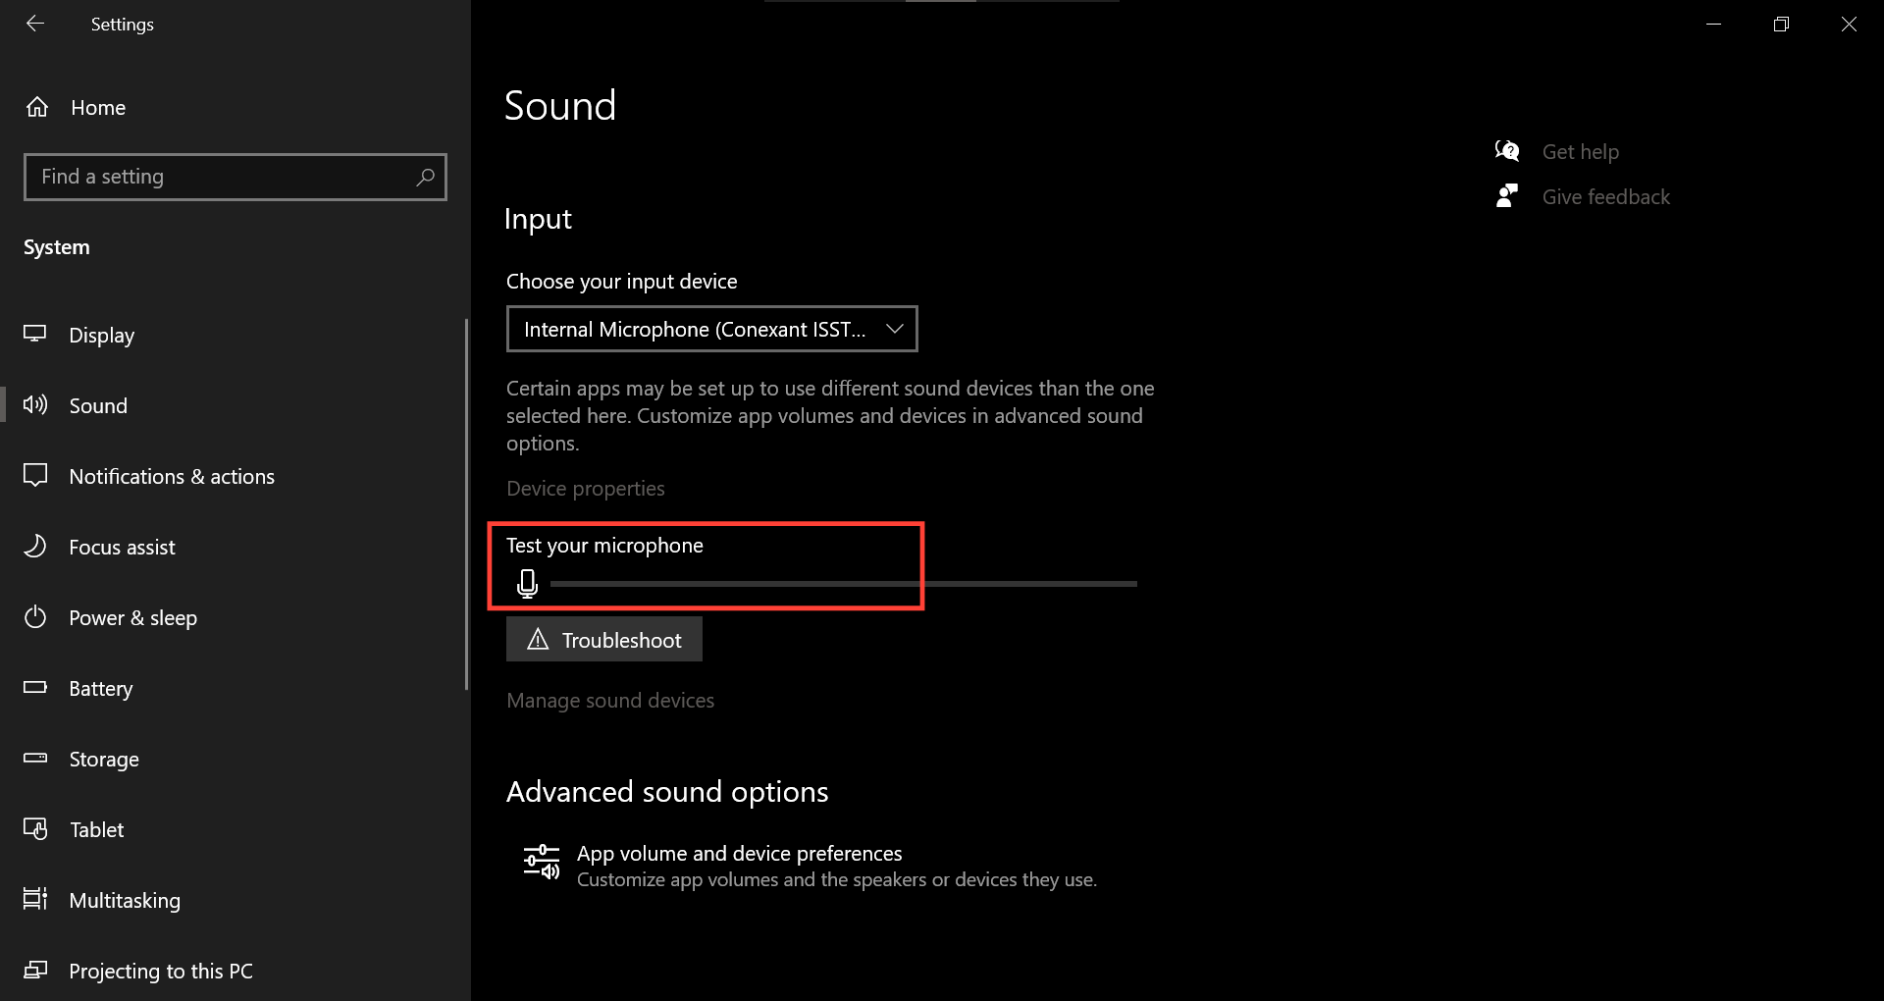
Task: Select the Tablet icon
Action: 35,829
